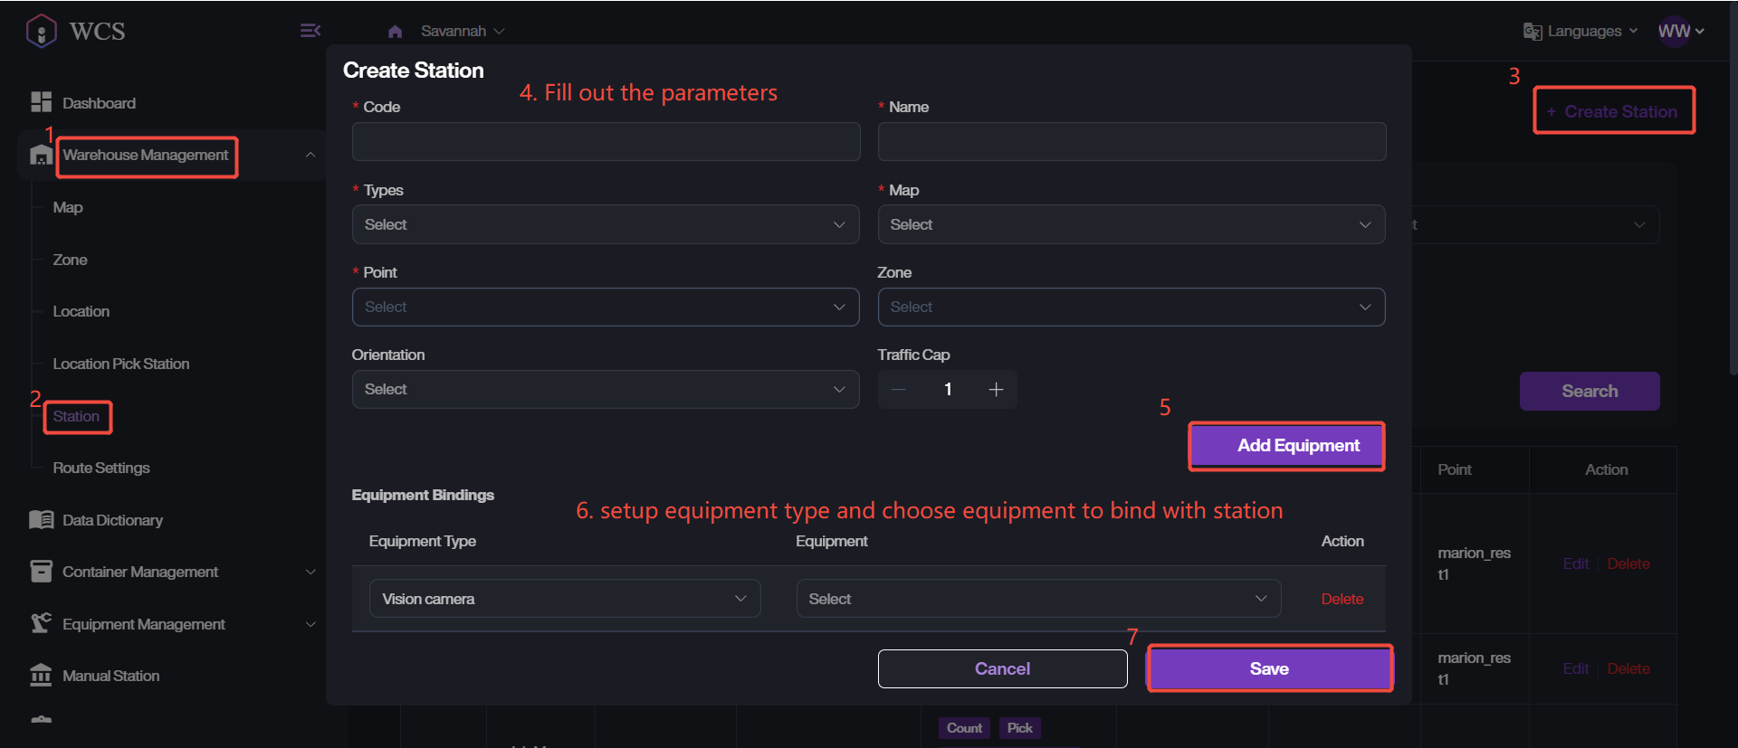Open the Dashboard icon in sidebar
Viewport: 1738px width, 748px height.
41,102
